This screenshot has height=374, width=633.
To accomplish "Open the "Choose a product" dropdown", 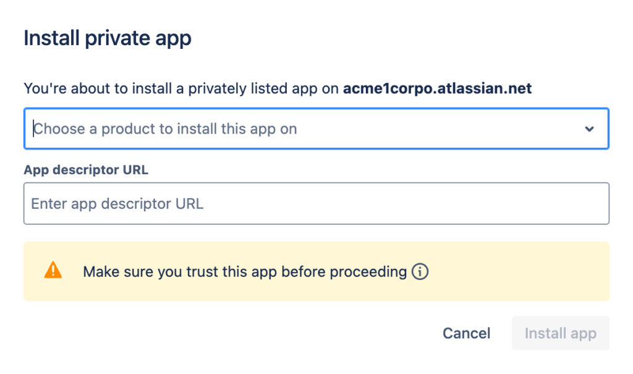I will [316, 129].
